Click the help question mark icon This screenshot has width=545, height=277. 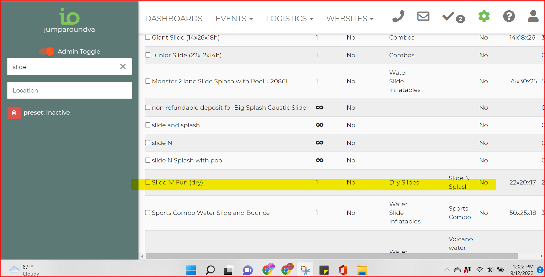(x=509, y=16)
